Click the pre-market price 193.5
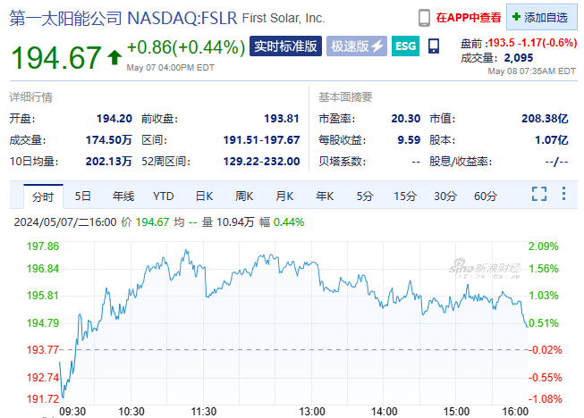Image resolution: width=584 pixels, height=418 pixels. click(x=502, y=43)
